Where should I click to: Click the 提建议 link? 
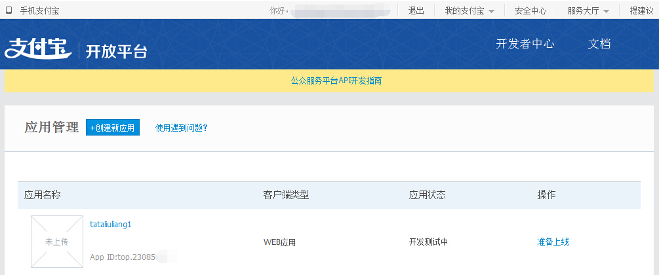point(641,11)
